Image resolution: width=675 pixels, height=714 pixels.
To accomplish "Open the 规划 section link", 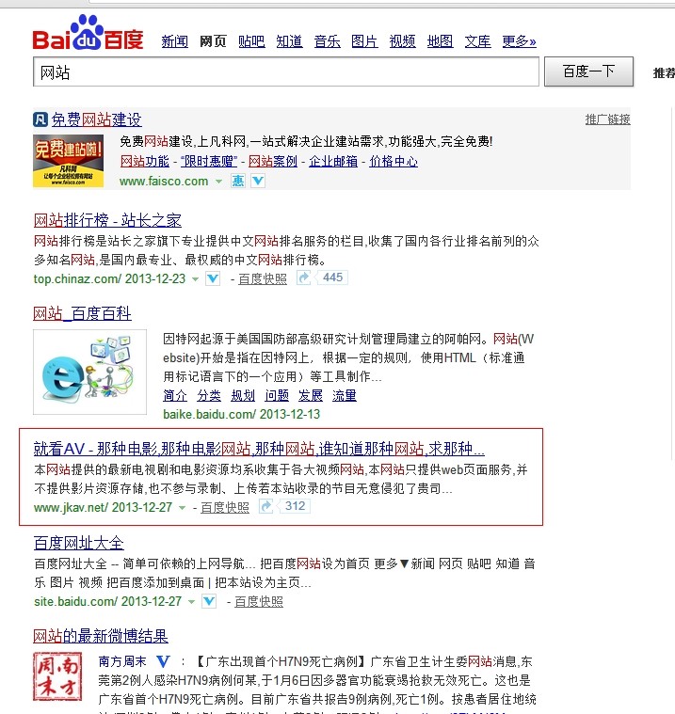I will pyautogui.click(x=243, y=395).
